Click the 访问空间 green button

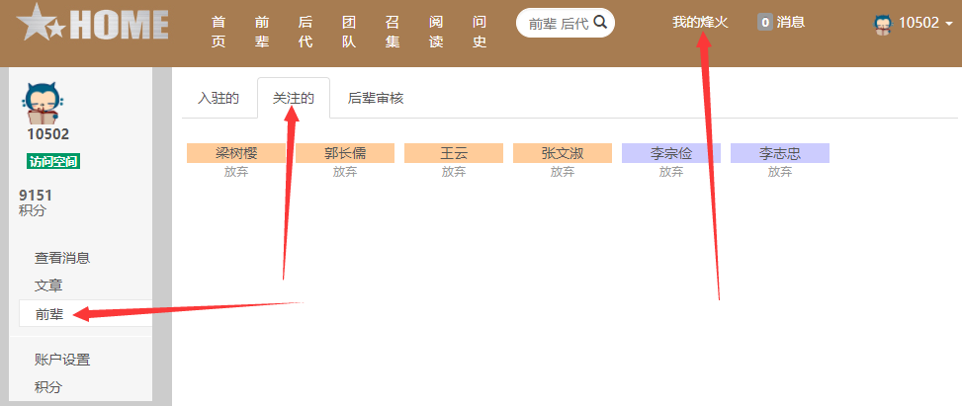(53, 162)
